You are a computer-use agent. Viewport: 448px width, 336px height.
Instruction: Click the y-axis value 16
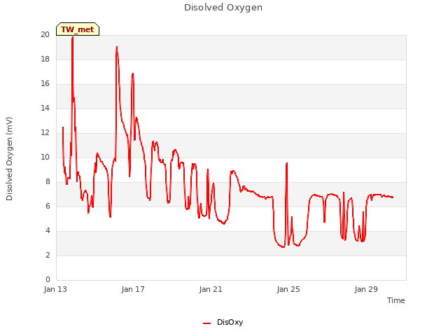tap(45, 84)
